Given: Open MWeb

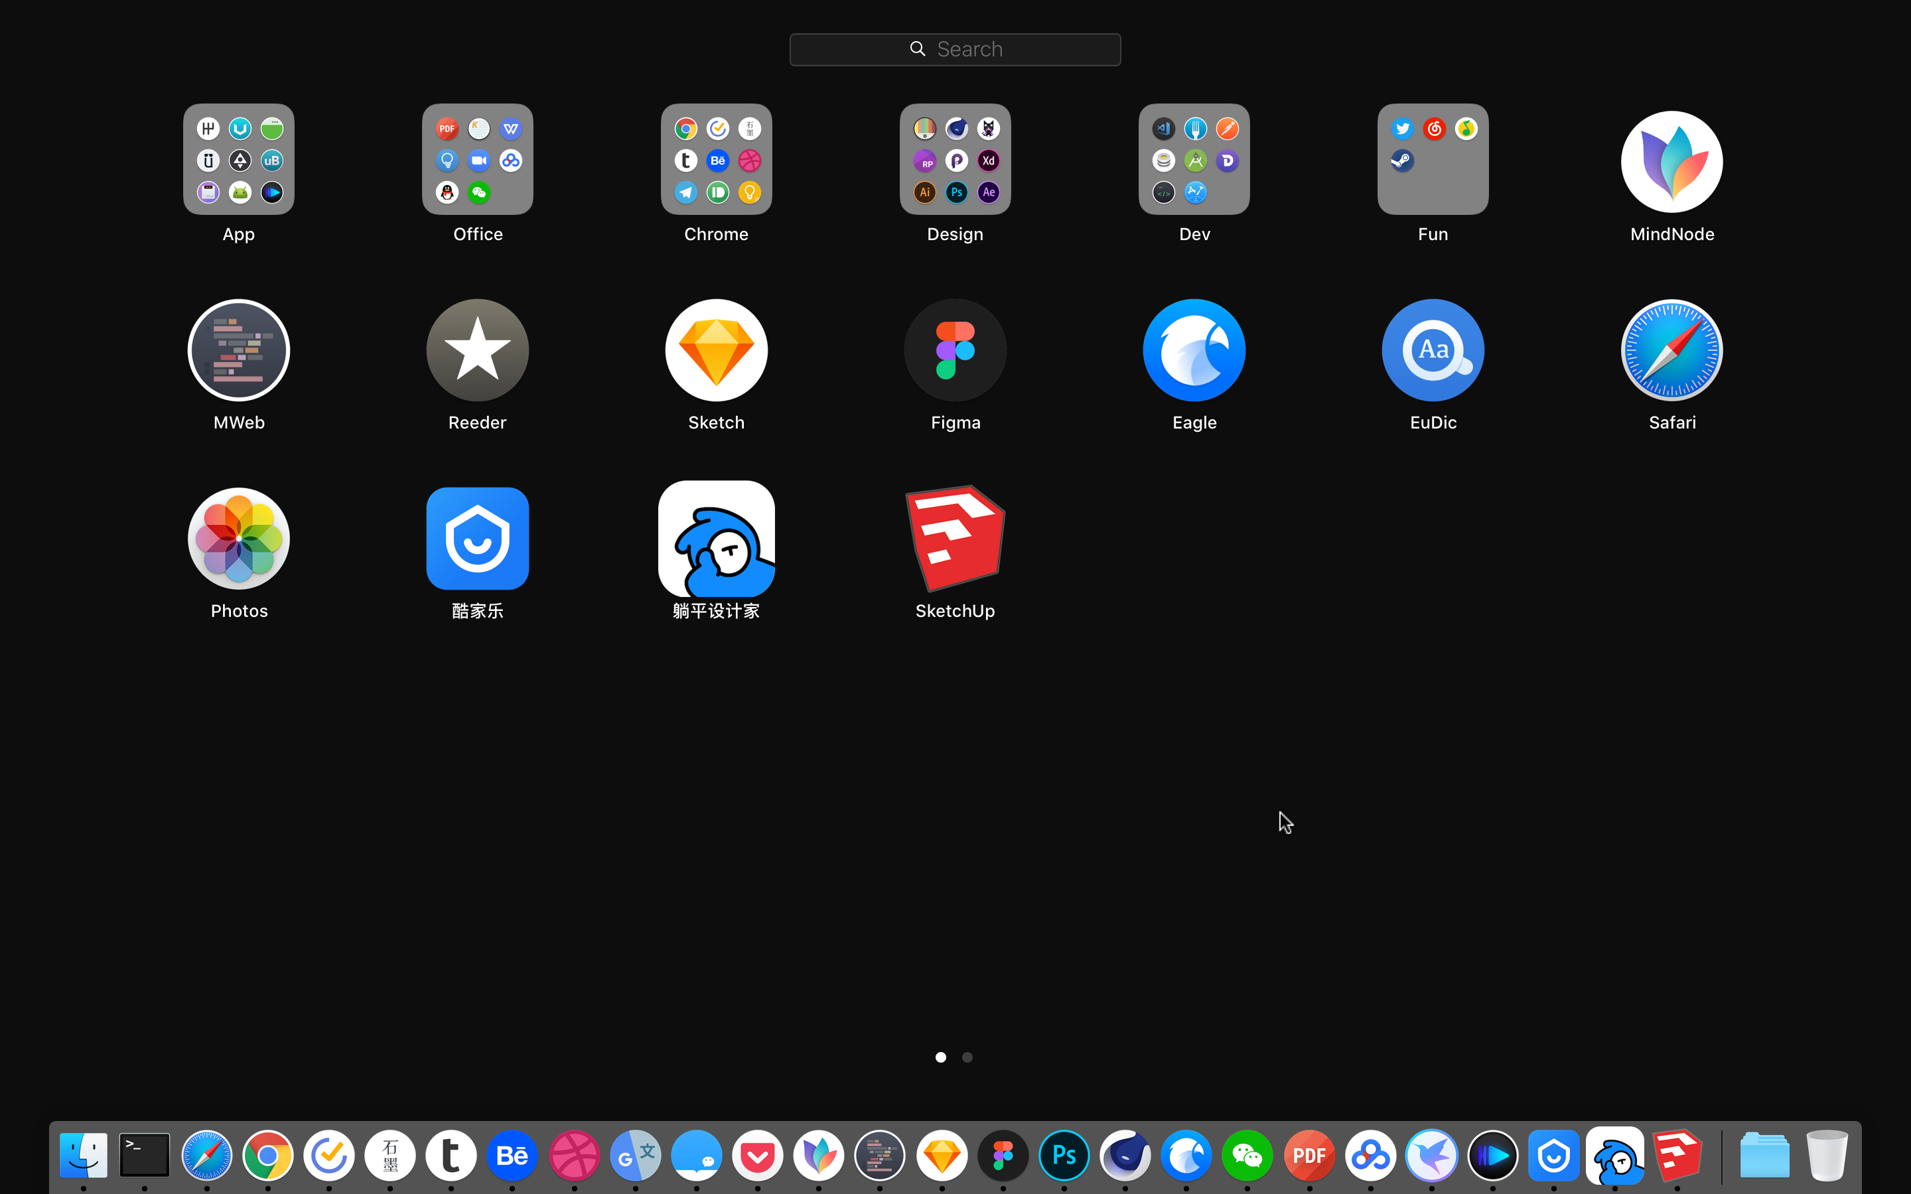Looking at the screenshot, I should coord(238,350).
